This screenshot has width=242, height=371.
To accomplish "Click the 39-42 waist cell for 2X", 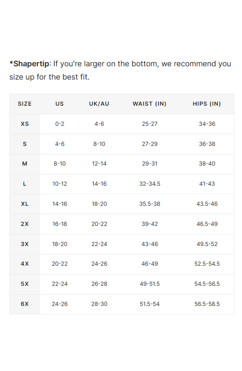I will (x=150, y=224).
